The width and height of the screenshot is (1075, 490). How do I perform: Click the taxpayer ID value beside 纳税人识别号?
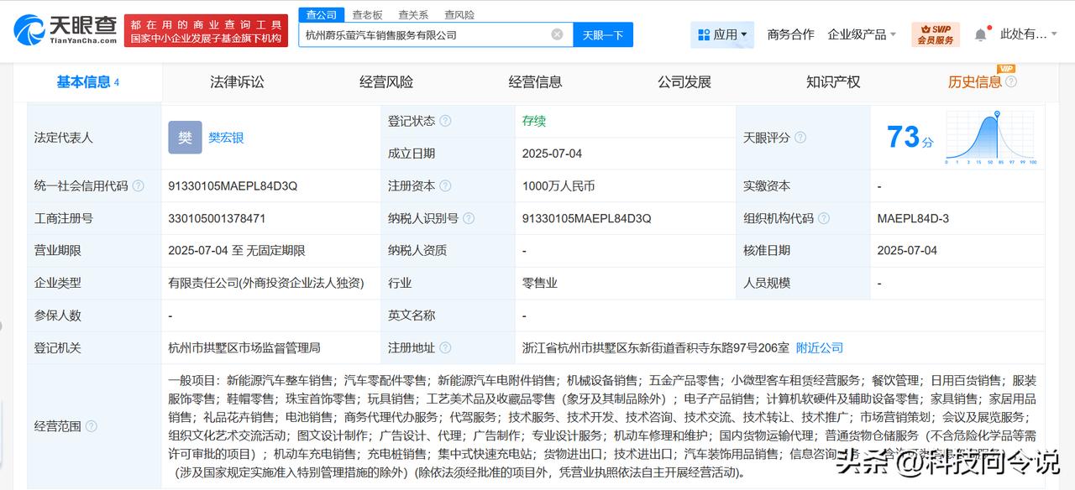(x=586, y=218)
